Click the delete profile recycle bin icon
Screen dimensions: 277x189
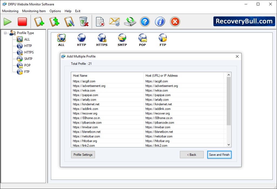click(84, 22)
